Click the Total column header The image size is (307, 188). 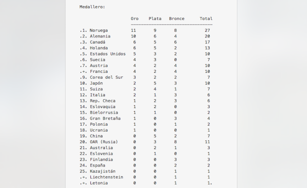tap(206, 18)
